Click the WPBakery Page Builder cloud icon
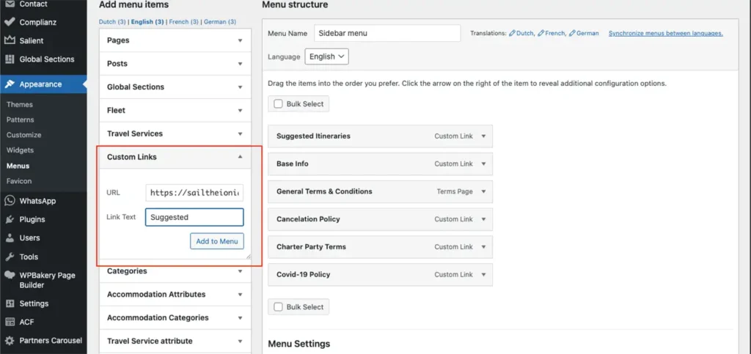The width and height of the screenshot is (751, 354). click(x=9, y=276)
